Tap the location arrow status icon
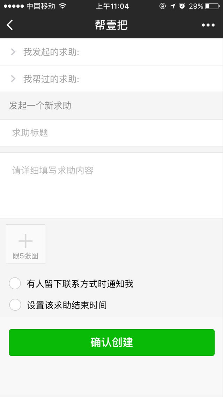This screenshot has height=397, width=223. [173, 6]
